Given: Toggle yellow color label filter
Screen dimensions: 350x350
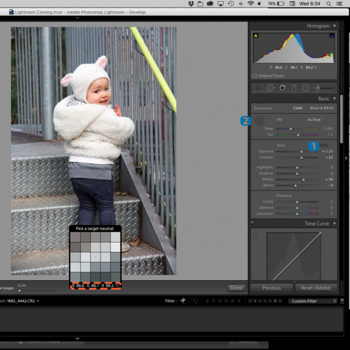Looking at the screenshot, I should point(255,301).
